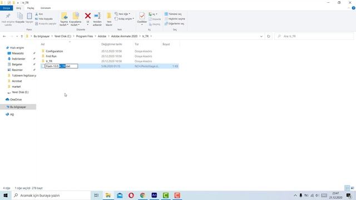This screenshot has width=356, height=200.
Task: Click the Kopyala (copy) ribbon icon
Action: pyautogui.click(x=20, y=18)
